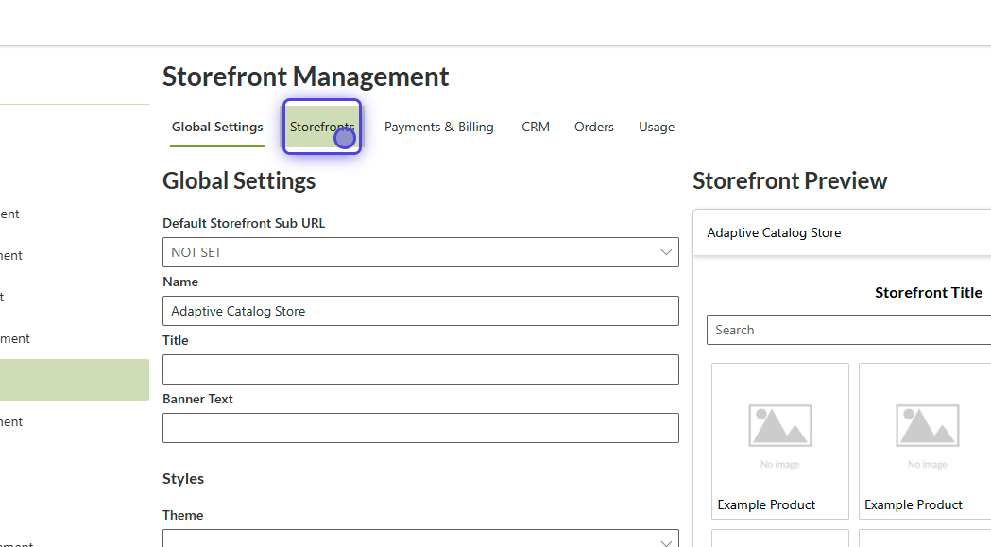This screenshot has width=991, height=547.
Task: Focus the empty Title input field
Action: [x=421, y=369]
